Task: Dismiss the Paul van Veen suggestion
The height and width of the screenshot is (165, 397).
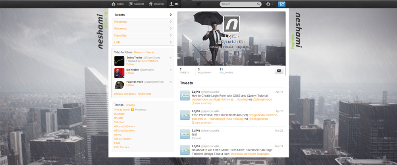Action: coord(170,82)
